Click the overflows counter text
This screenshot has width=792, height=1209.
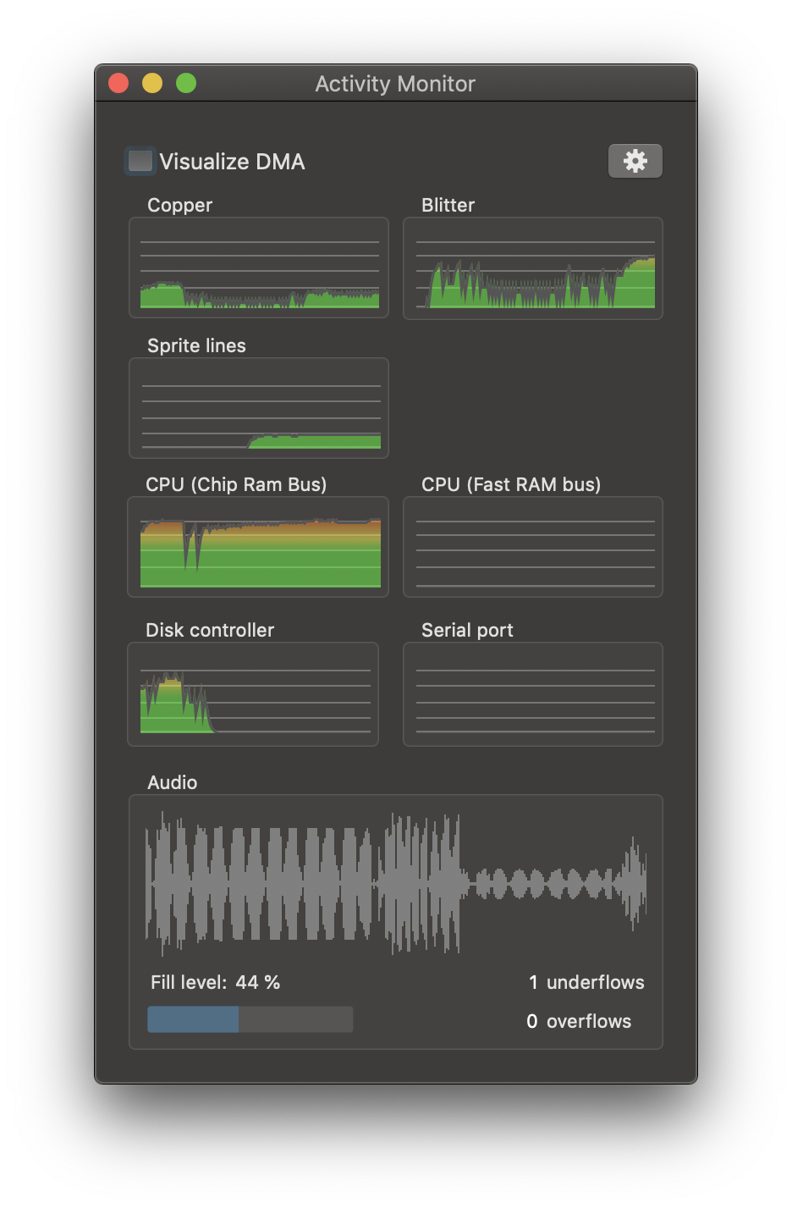(x=579, y=1021)
